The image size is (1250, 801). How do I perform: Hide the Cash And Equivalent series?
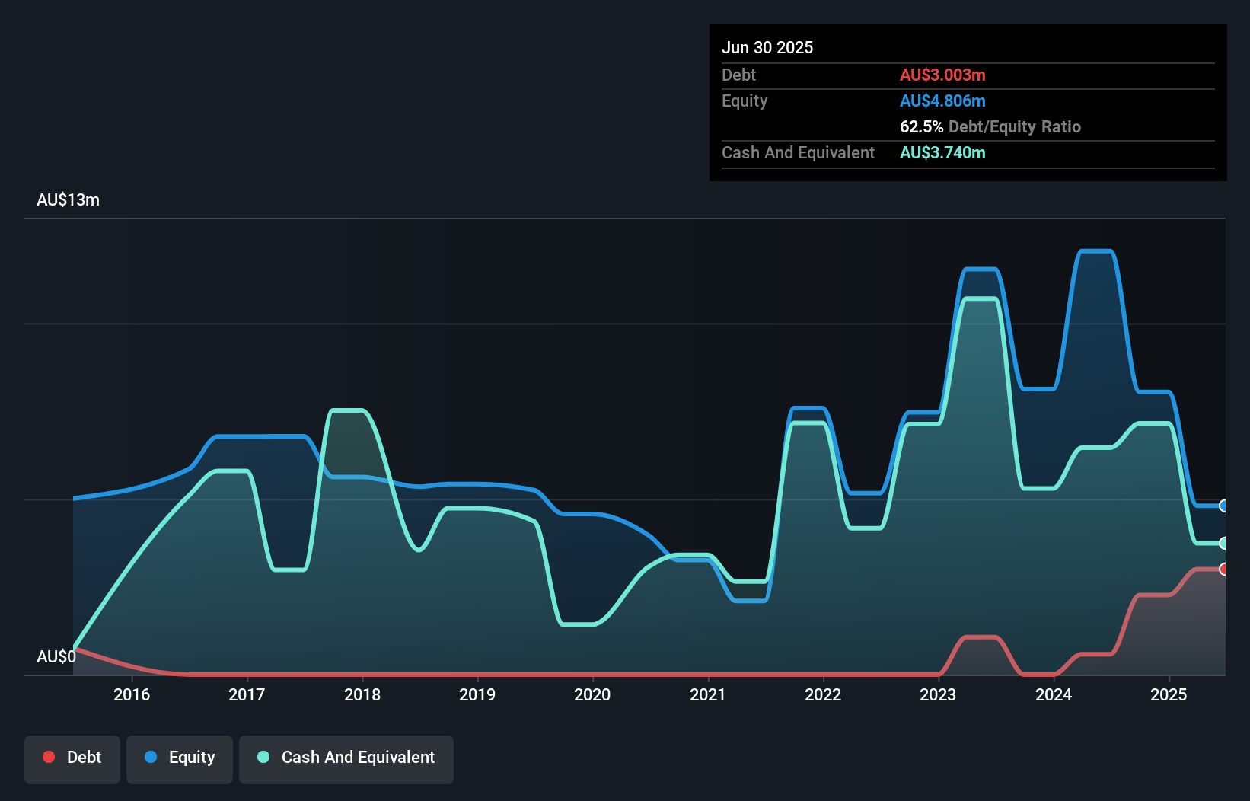pyautogui.click(x=346, y=758)
